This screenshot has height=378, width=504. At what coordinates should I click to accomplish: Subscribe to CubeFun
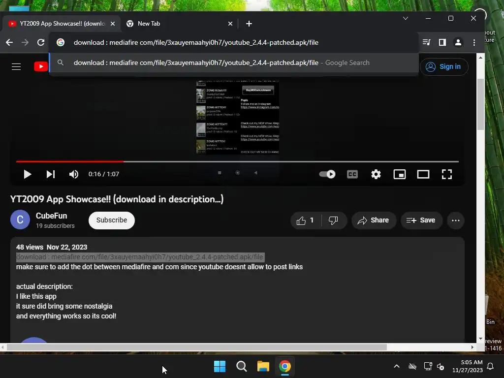[x=112, y=220]
